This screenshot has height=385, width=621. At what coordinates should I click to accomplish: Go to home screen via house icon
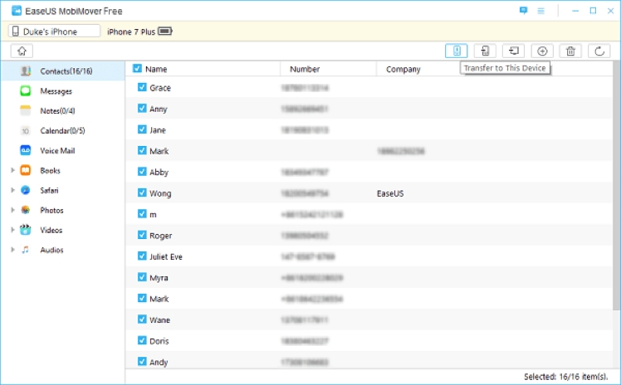coord(21,51)
